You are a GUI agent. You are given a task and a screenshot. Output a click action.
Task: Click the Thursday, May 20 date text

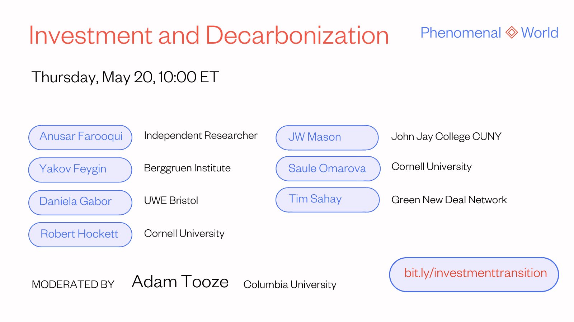93,77
